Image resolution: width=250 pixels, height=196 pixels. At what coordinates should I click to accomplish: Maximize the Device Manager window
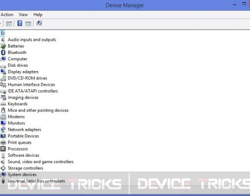tap(244, 4)
